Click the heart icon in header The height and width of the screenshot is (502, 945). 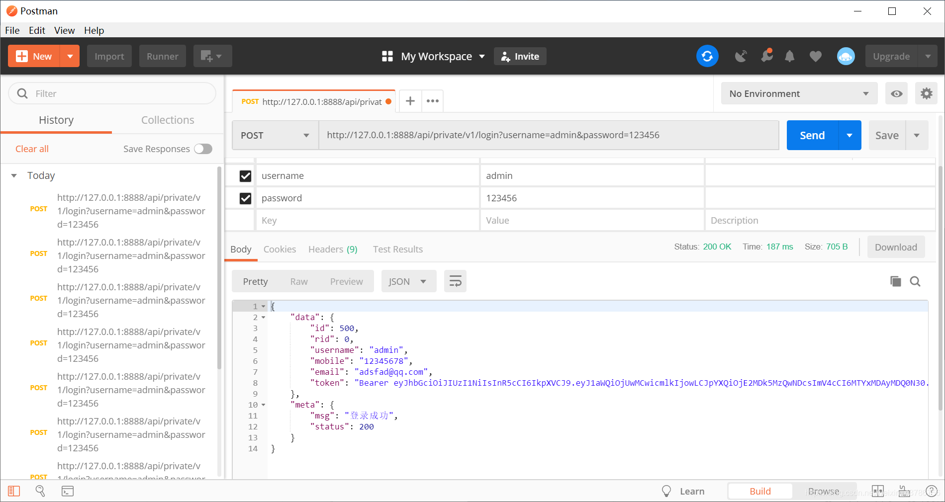[815, 56]
